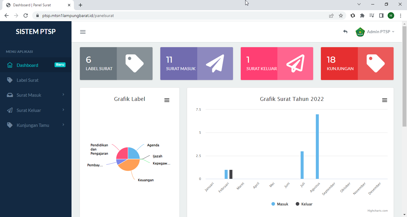The width and height of the screenshot is (407, 217).
Task: Click the Surat Masuk paper plane icon
Action: (215, 64)
